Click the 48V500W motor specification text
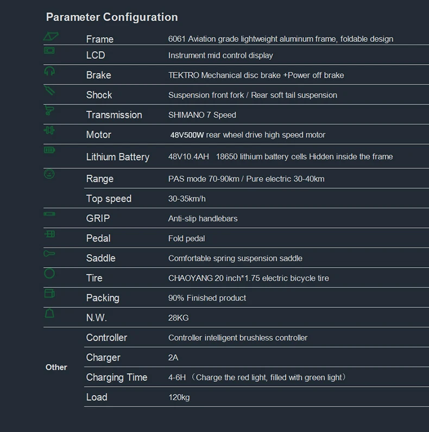Image resolution: width=429 pixels, height=432 pixels. click(187, 135)
